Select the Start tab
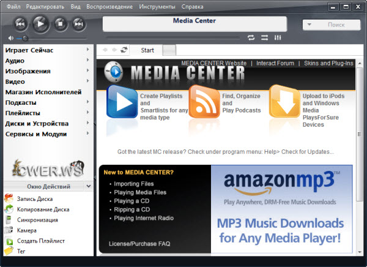The height and width of the screenshot is (267, 367). [146, 50]
